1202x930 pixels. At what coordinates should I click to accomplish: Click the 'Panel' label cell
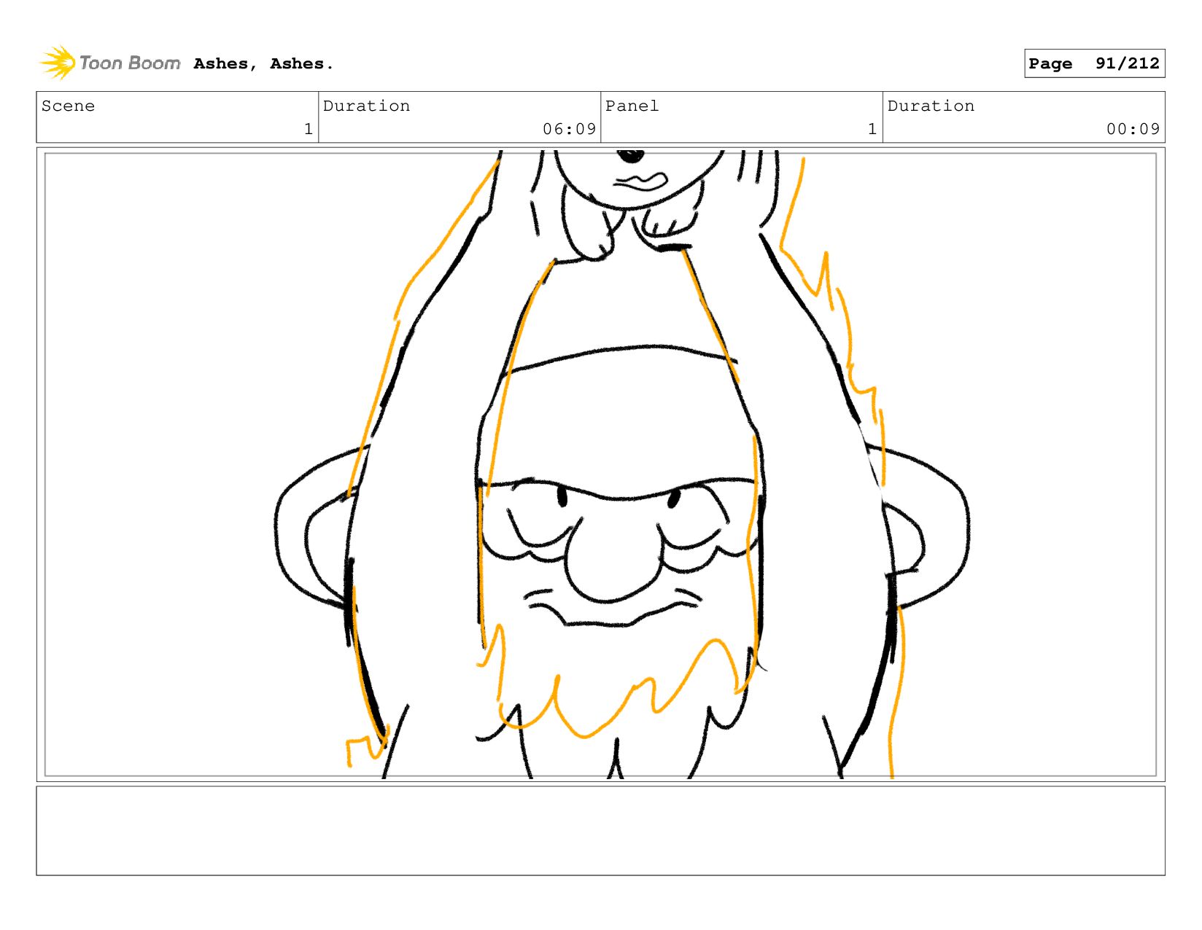741,117
